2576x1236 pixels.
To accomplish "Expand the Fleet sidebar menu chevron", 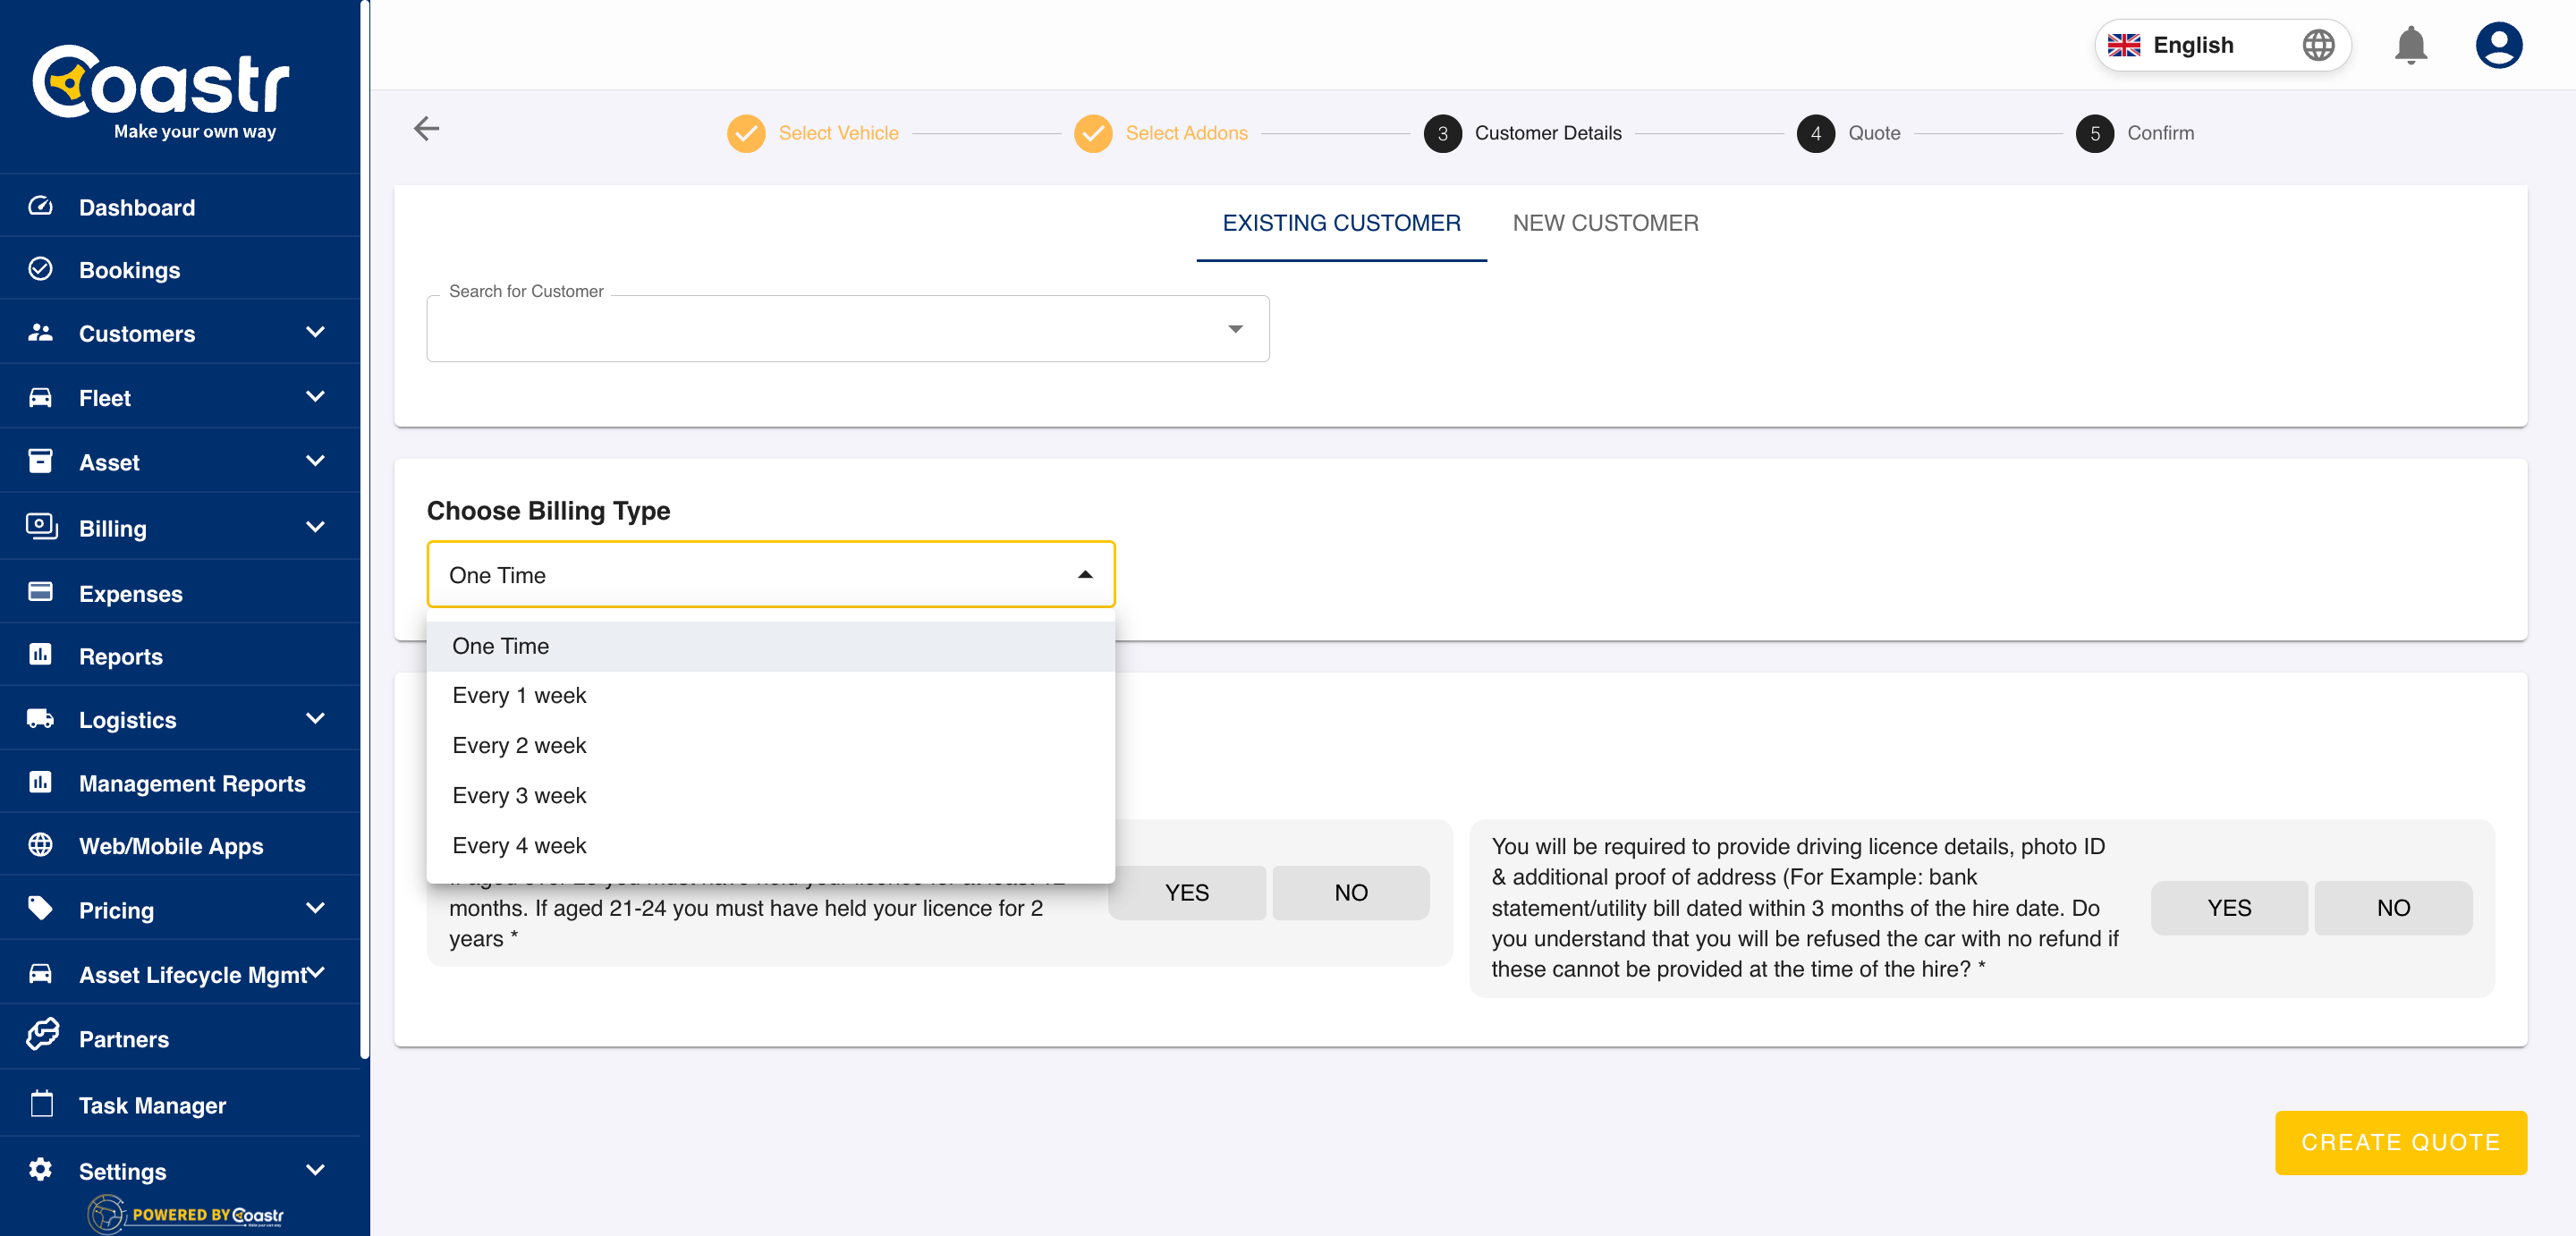I will tap(315, 397).
